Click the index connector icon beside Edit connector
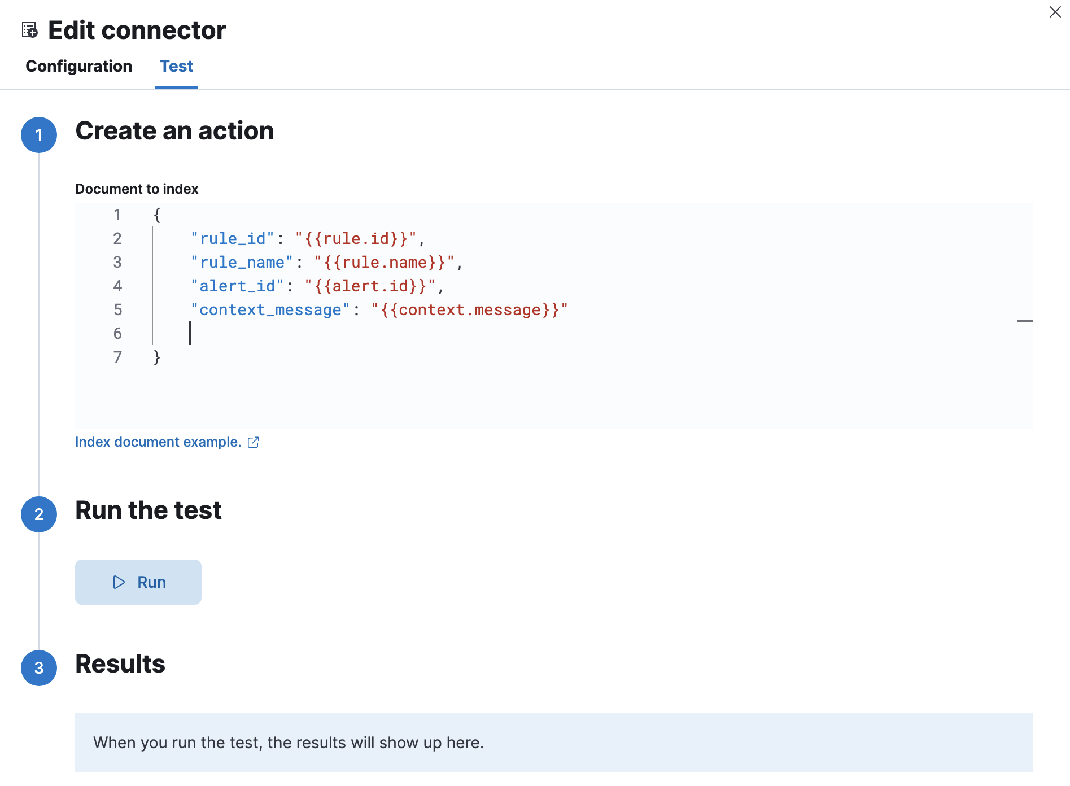Image resolution: width=1070 pixels, height=786 pixels. [29, 30]
